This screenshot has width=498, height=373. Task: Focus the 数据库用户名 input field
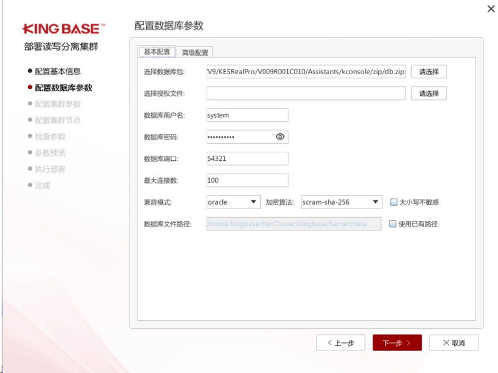tap(247, 115)
